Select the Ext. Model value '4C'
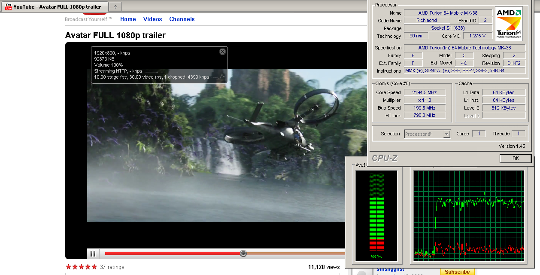 pos(464,63)
